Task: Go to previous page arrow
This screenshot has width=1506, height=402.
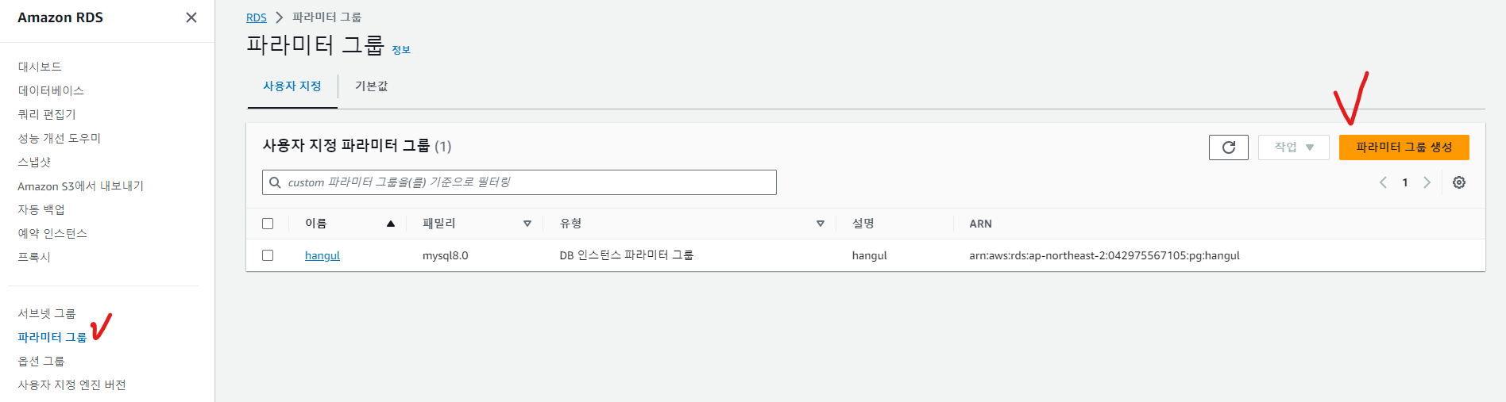Action: tap(1383, 182)
